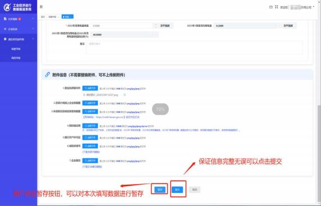Screen dimensions: 321x206
Task: Switch to the 首页 breadcrumb tab
Action: [43, 17]
